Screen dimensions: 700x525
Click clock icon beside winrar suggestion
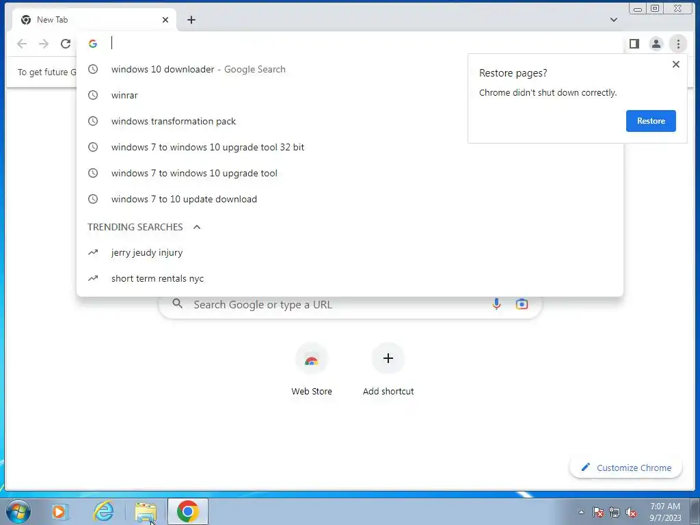(x=93, y=95)
